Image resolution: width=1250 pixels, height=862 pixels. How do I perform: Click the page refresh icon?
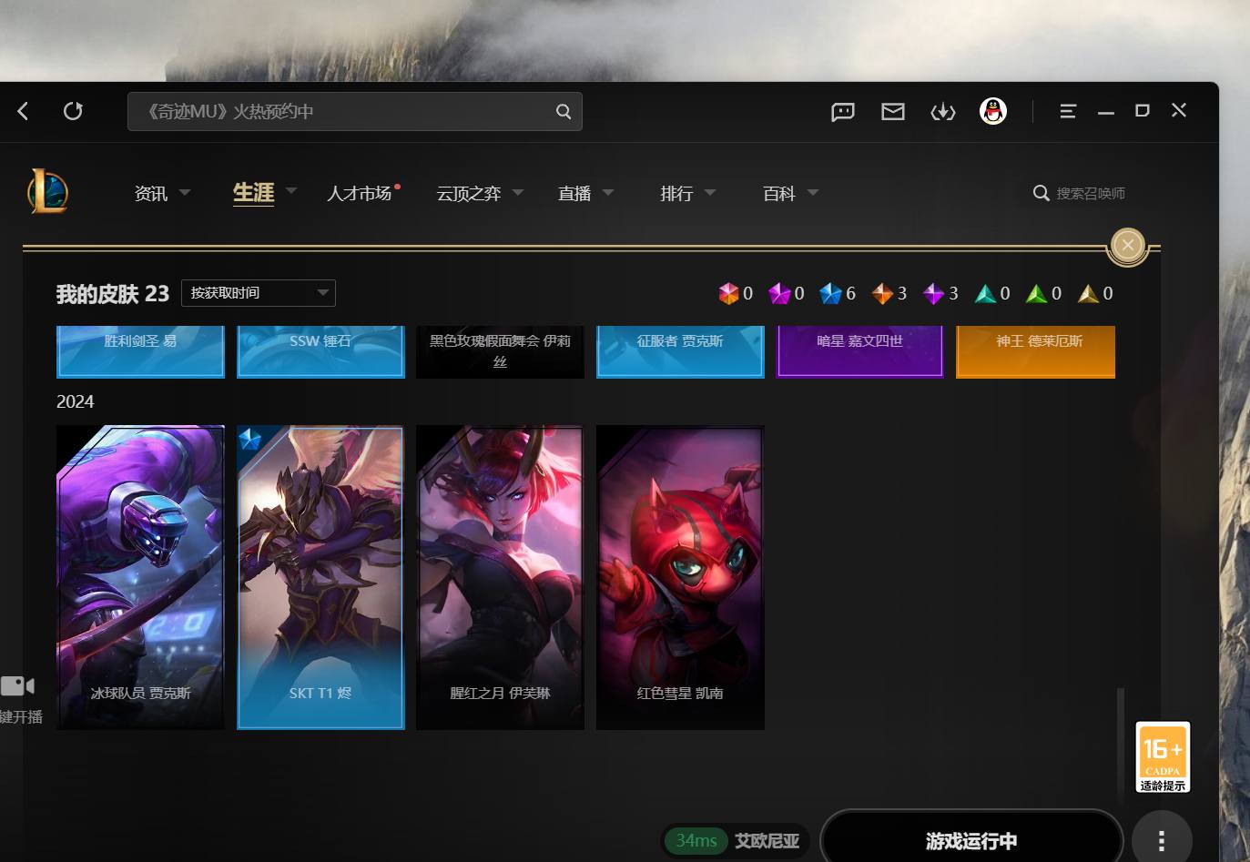[73, 111]
